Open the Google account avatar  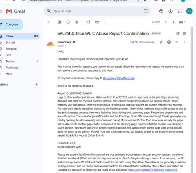click(189, 11)
